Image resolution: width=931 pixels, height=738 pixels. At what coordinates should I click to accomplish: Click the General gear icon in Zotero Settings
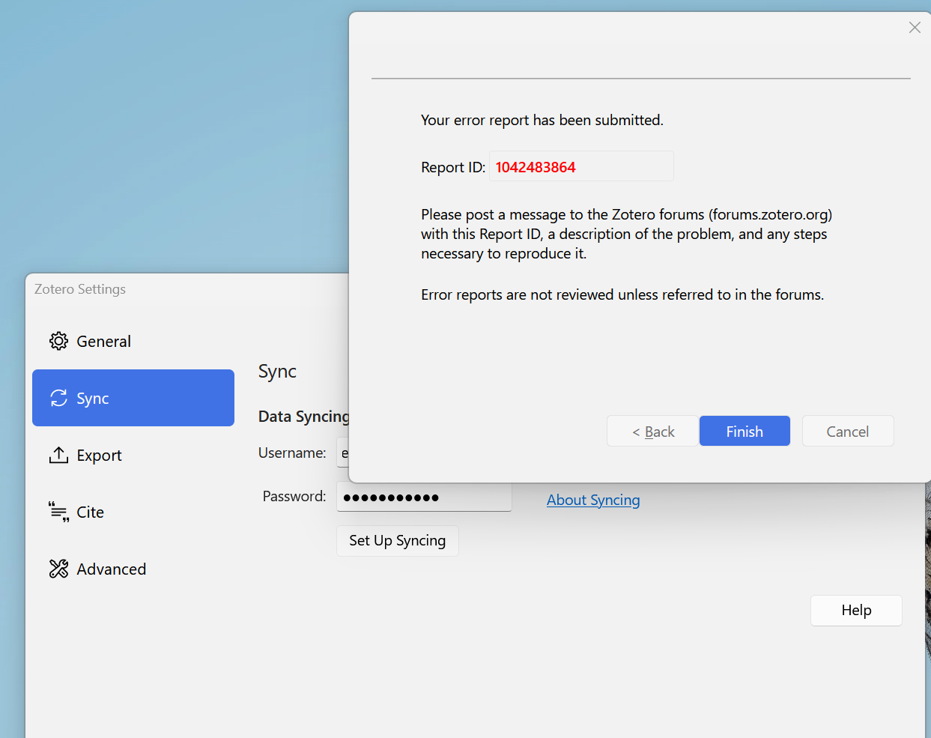click(x=58, y=342)
